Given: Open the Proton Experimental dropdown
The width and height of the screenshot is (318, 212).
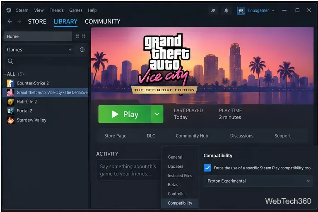Looking at the screenshot, I should pyautogui.click(x=258, y=181).
